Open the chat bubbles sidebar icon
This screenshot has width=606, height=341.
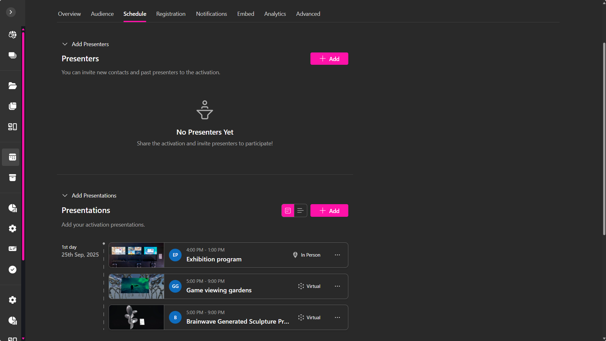(12, 55)
